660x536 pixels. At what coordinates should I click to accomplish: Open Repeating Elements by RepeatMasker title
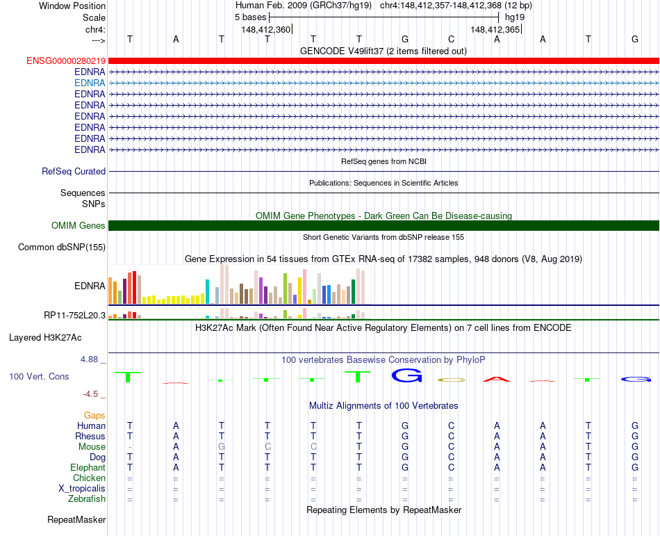(383, 510)
